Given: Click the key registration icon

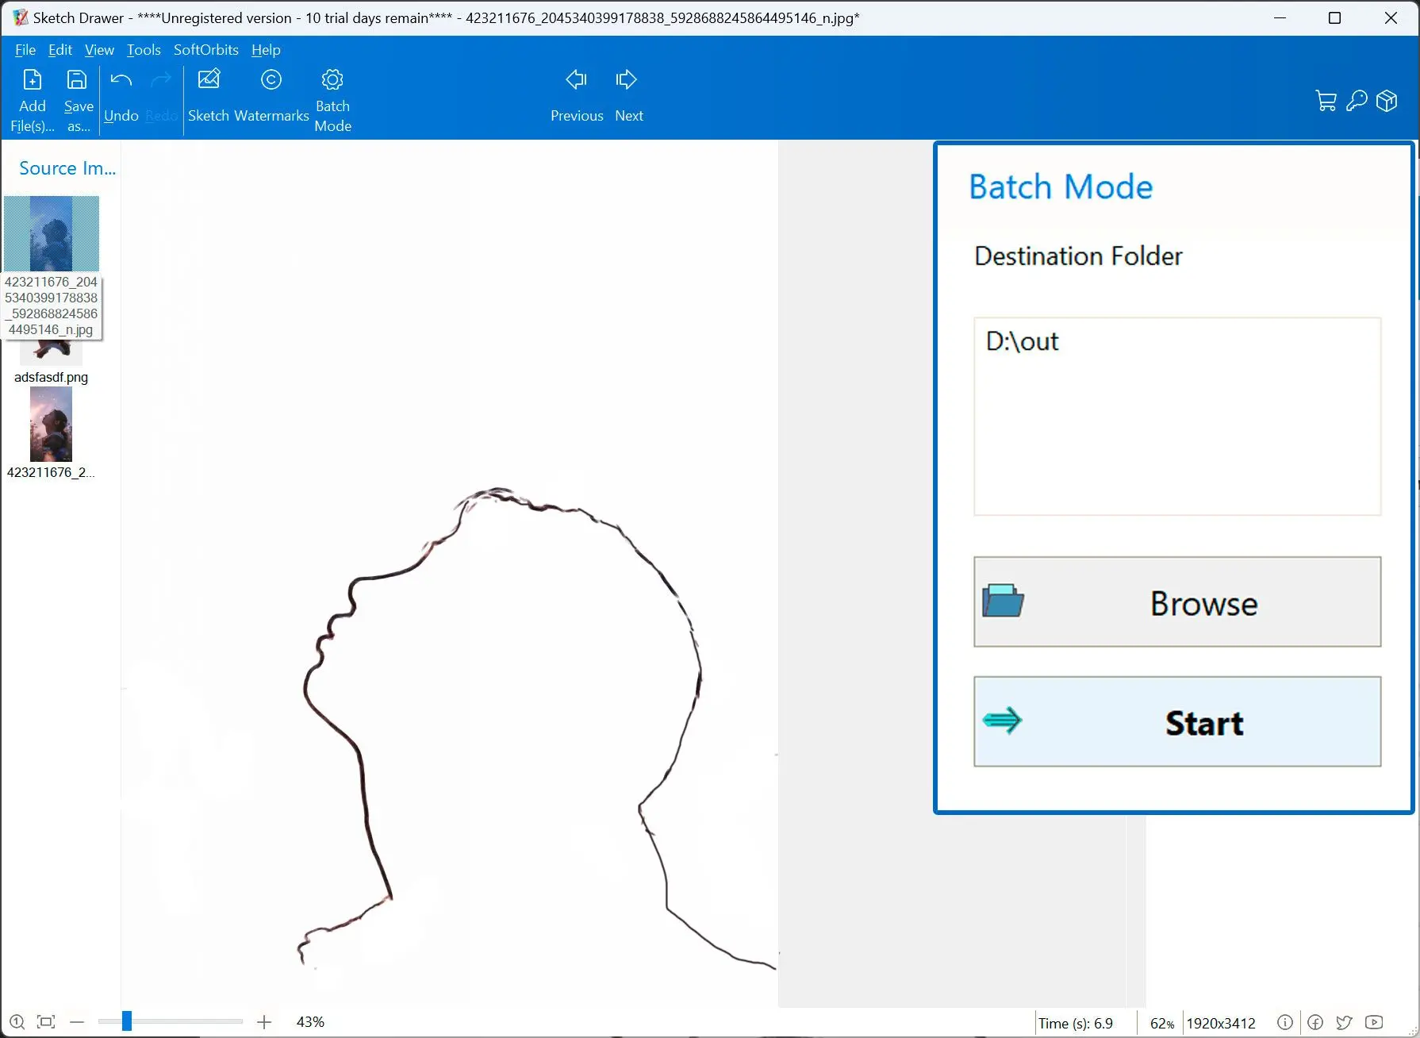Looking at the screenshot, I should tap(1357, 101).
